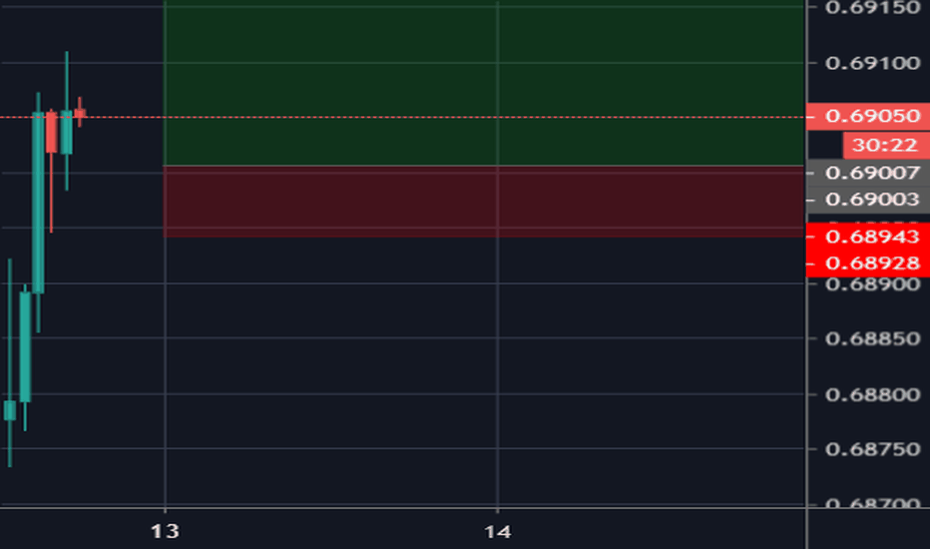Select the red stop-loss zone

(483, 201)
